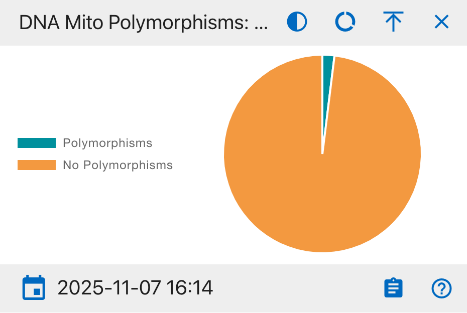This screenshot has width=467, height=313.
Task: Click the donut chart type icon
Action: pos(345,22)
